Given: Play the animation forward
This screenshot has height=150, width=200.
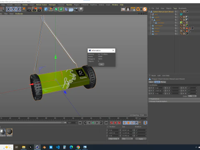Looking at the screenshot, I should point(93,123).
